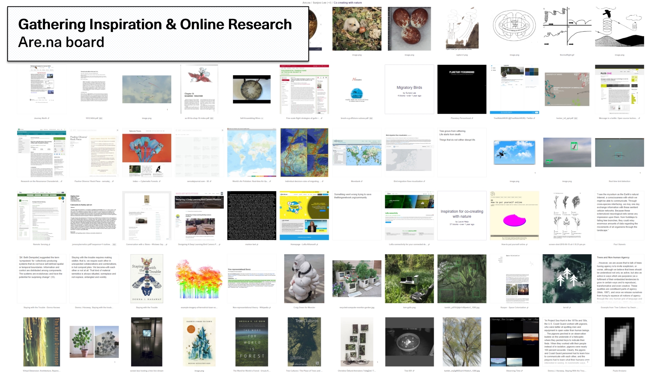662x372 pixels.
Task: Open the black Planetary Personhood block
Action: (x=462, y=90)
